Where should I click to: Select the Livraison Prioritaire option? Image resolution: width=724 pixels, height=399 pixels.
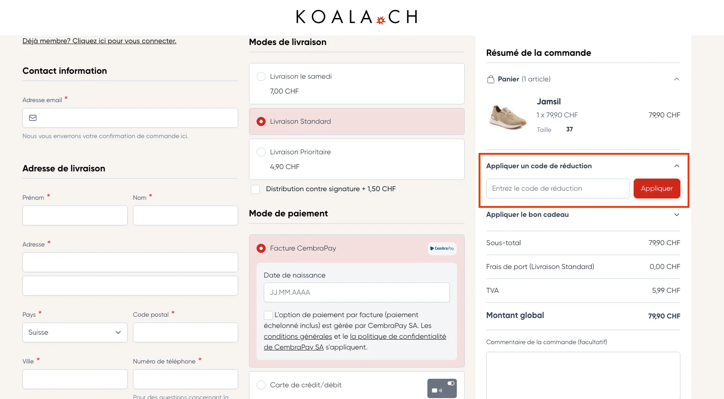tap(261, 152)
